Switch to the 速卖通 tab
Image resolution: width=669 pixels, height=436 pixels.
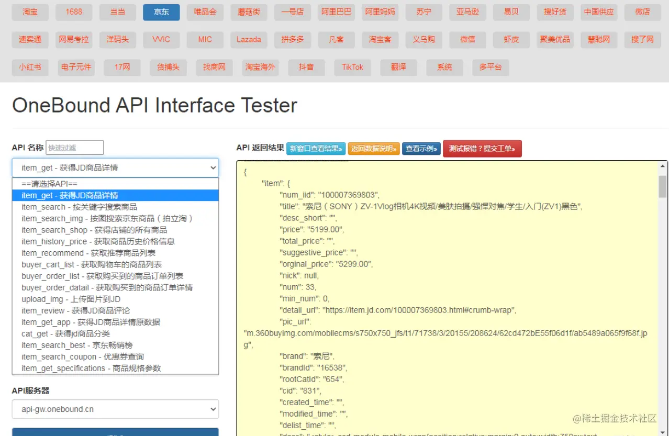pos(30,40)
